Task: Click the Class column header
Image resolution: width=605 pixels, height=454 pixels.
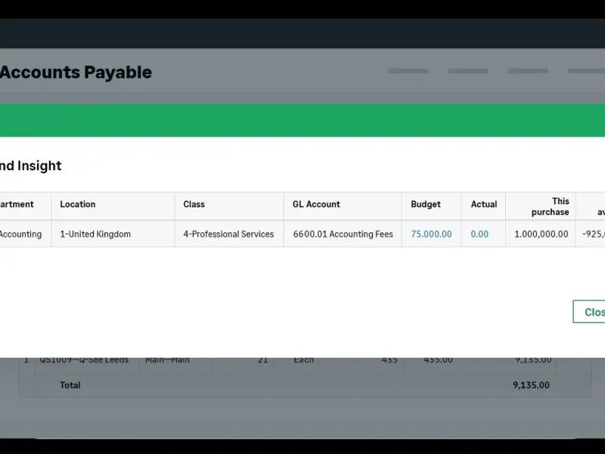Action: [194, 204]
